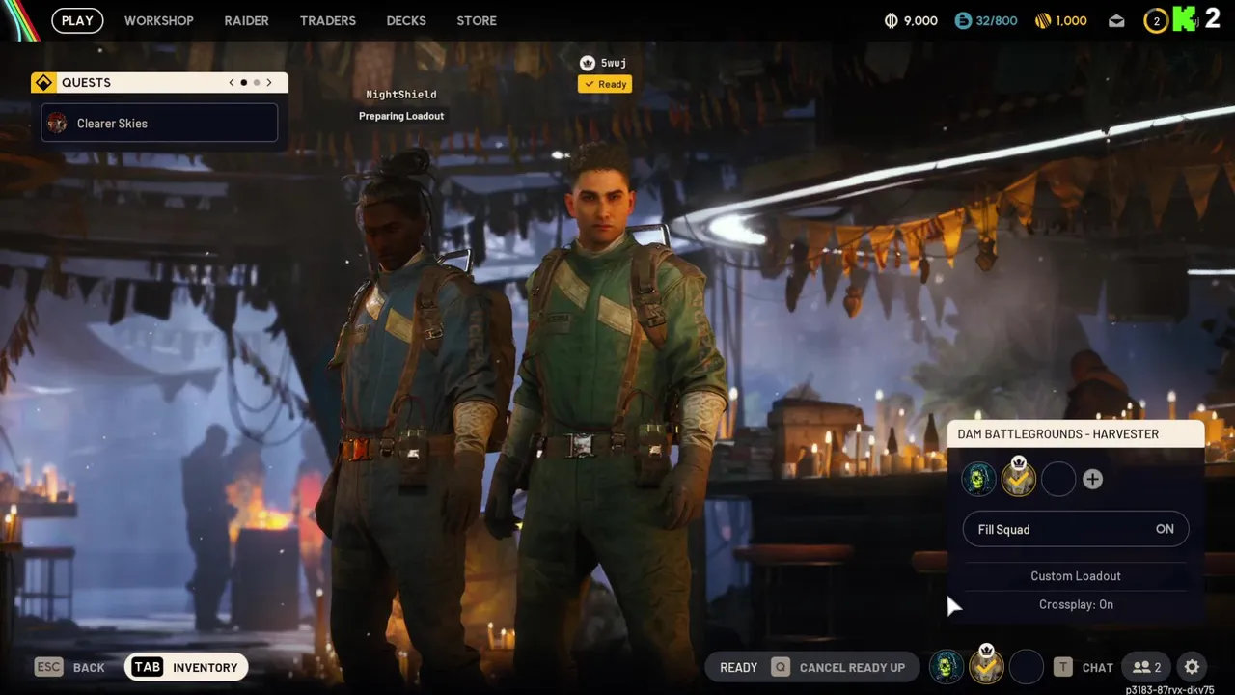Click empty party slot in bottom bar

click(1026, 667)
